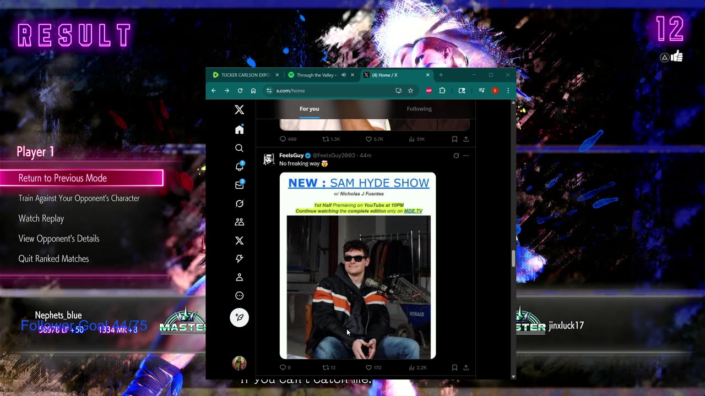This screenshot has width=705, height=396.
Task: Open Premium X icon in sidebar
Action: point(239,240)
